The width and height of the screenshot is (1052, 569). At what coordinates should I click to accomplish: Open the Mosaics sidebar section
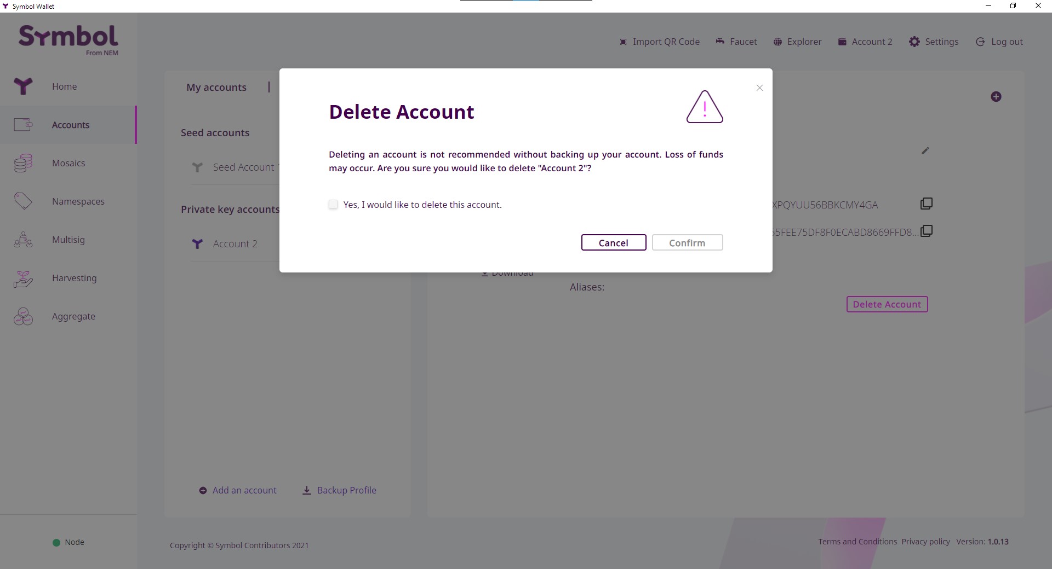coord(68,163)
